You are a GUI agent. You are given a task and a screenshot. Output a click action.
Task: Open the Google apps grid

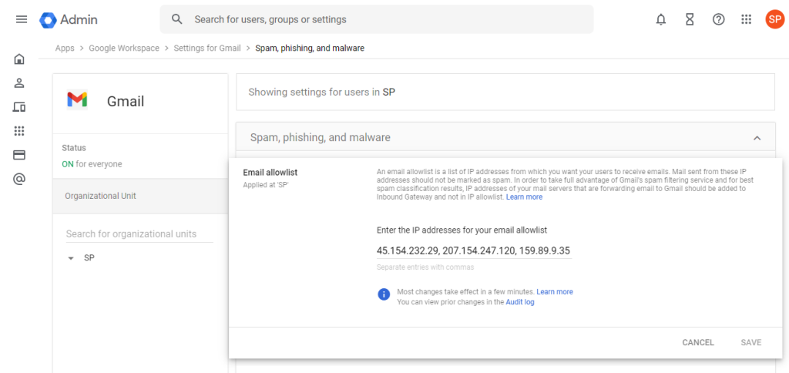click(x=746, y=19)
